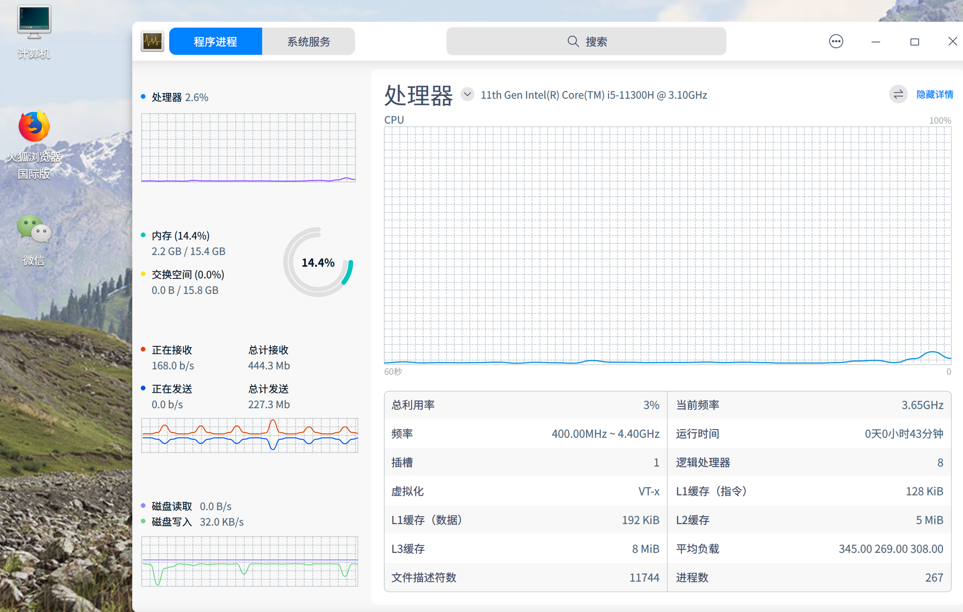Expand the 处理器 selector dropdown arrow

[467, 94]
